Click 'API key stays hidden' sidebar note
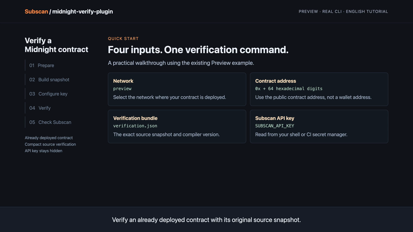The width and height of the screenshot is (413, 232). pos(44,151)
